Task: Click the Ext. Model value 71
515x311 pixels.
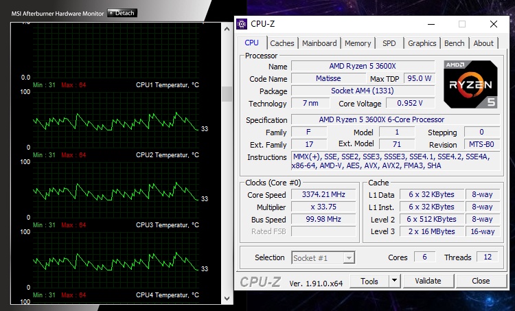Action: pos(397,144)
